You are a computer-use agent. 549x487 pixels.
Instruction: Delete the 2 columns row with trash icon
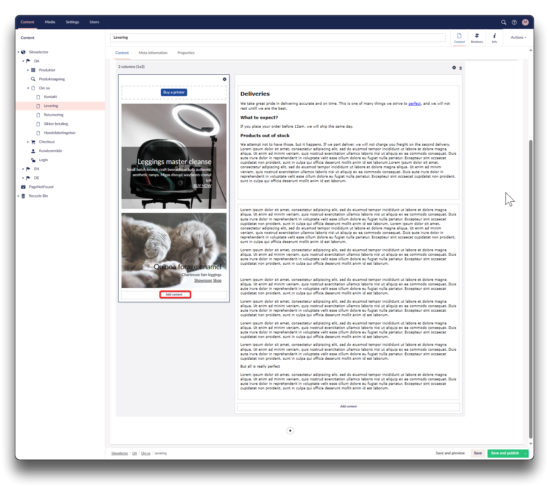(x=460, y=68)
